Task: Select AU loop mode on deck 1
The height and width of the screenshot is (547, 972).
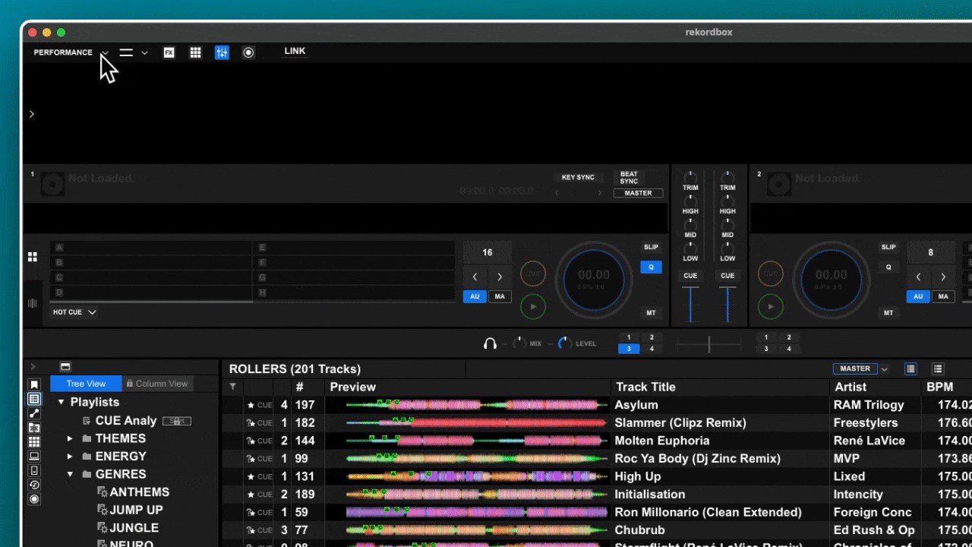Action: [475, 296]
